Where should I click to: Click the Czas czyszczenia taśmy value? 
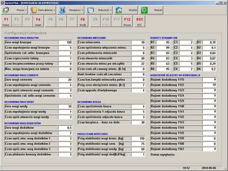65,58
